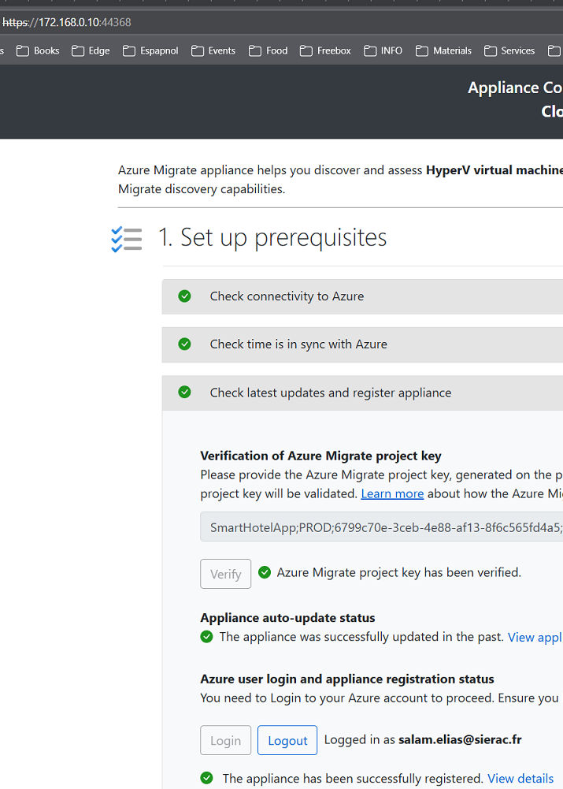Click green check beside appliance updated message

click(206, 637)
